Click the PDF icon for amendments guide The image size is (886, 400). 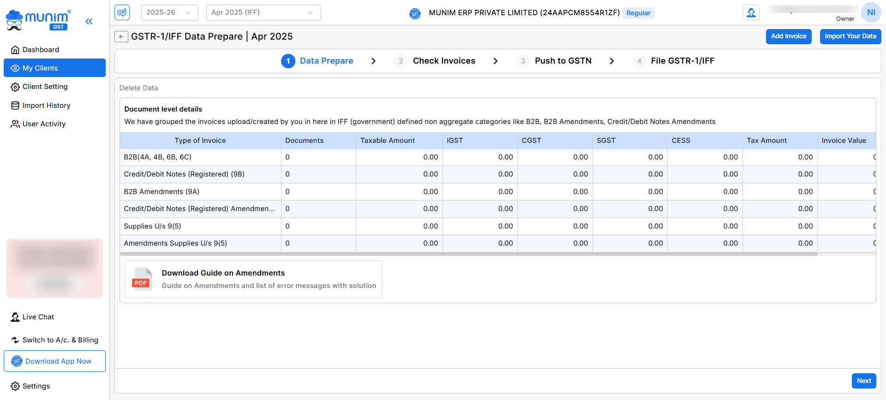(142, 279)
